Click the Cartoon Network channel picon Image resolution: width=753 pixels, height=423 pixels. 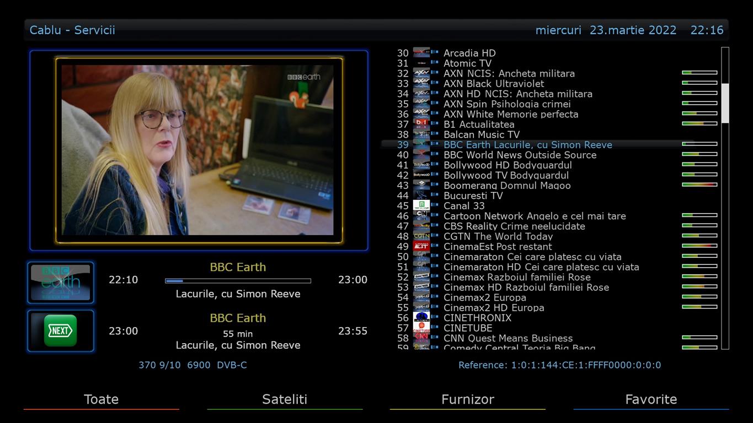point(421,216)
